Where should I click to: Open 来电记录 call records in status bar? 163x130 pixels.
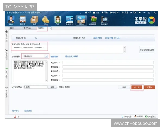(x=127, y=116)
